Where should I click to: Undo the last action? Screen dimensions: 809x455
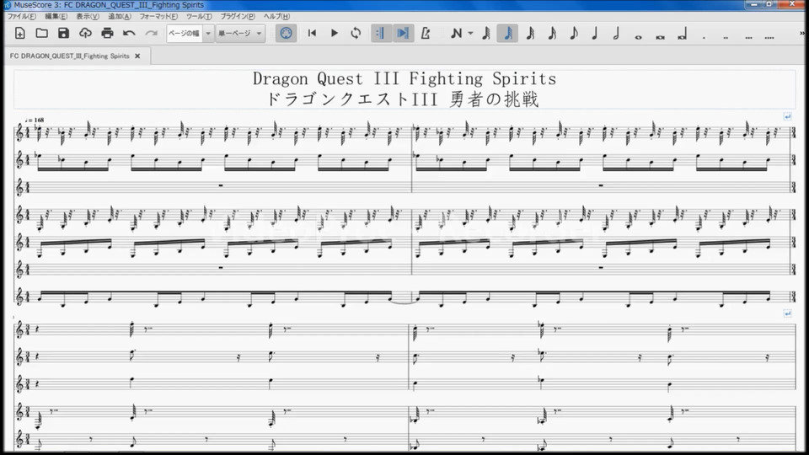(129, 34)
